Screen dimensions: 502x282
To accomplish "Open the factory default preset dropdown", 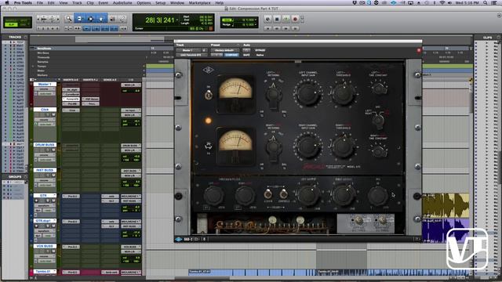I will [224, 50].
